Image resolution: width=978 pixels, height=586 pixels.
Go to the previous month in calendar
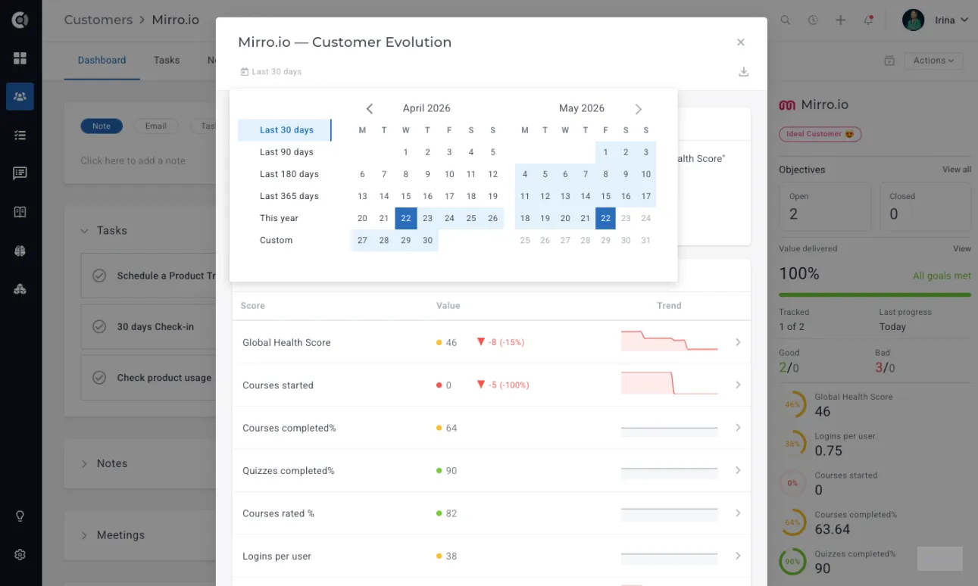pyautogui.click(x=369, y=109)
